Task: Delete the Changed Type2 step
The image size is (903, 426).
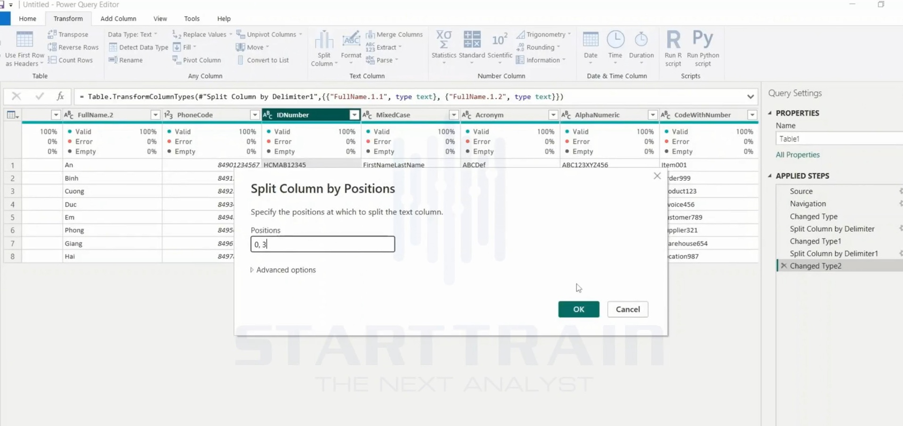Action: pos(784,266)
